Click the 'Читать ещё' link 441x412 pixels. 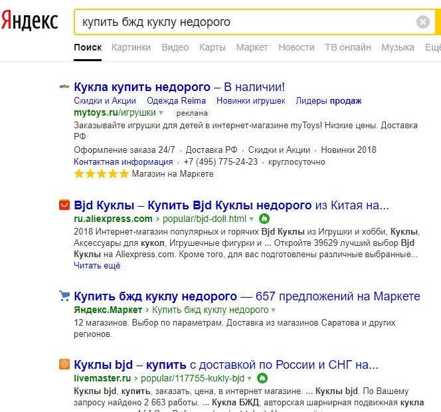[97, 265]
